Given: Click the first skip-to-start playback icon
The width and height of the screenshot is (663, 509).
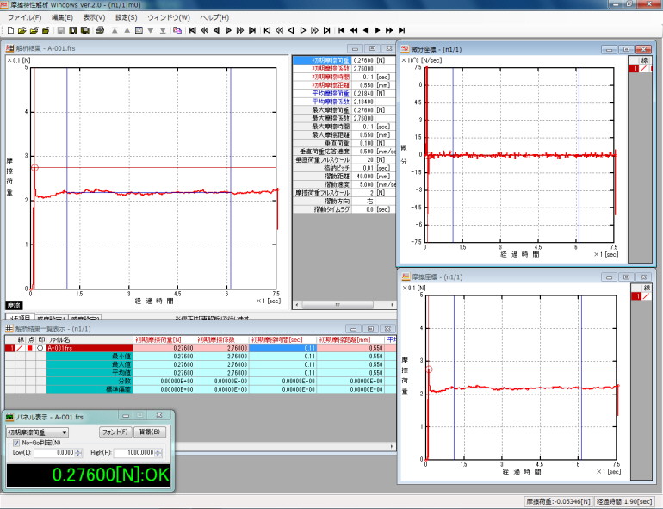Looking at the screenshot, I should point(193,30).
